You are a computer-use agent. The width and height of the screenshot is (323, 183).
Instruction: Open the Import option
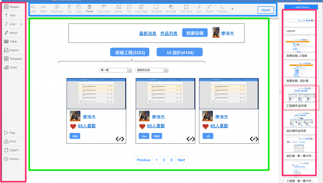[11, 50]
